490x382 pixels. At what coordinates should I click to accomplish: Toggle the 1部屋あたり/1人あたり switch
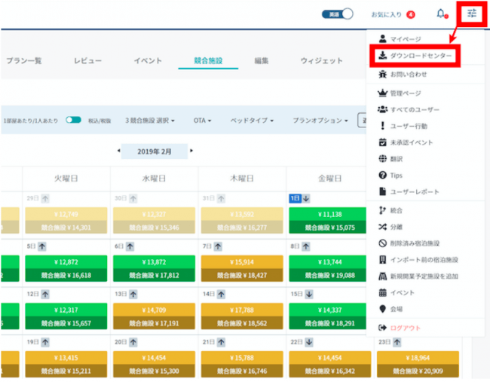pyautogui.click(x=73, y=121)
